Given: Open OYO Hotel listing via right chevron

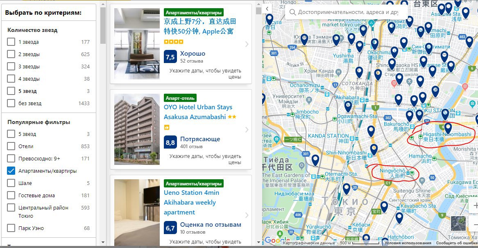Looking at the screenshot, I should pos(247,130).
